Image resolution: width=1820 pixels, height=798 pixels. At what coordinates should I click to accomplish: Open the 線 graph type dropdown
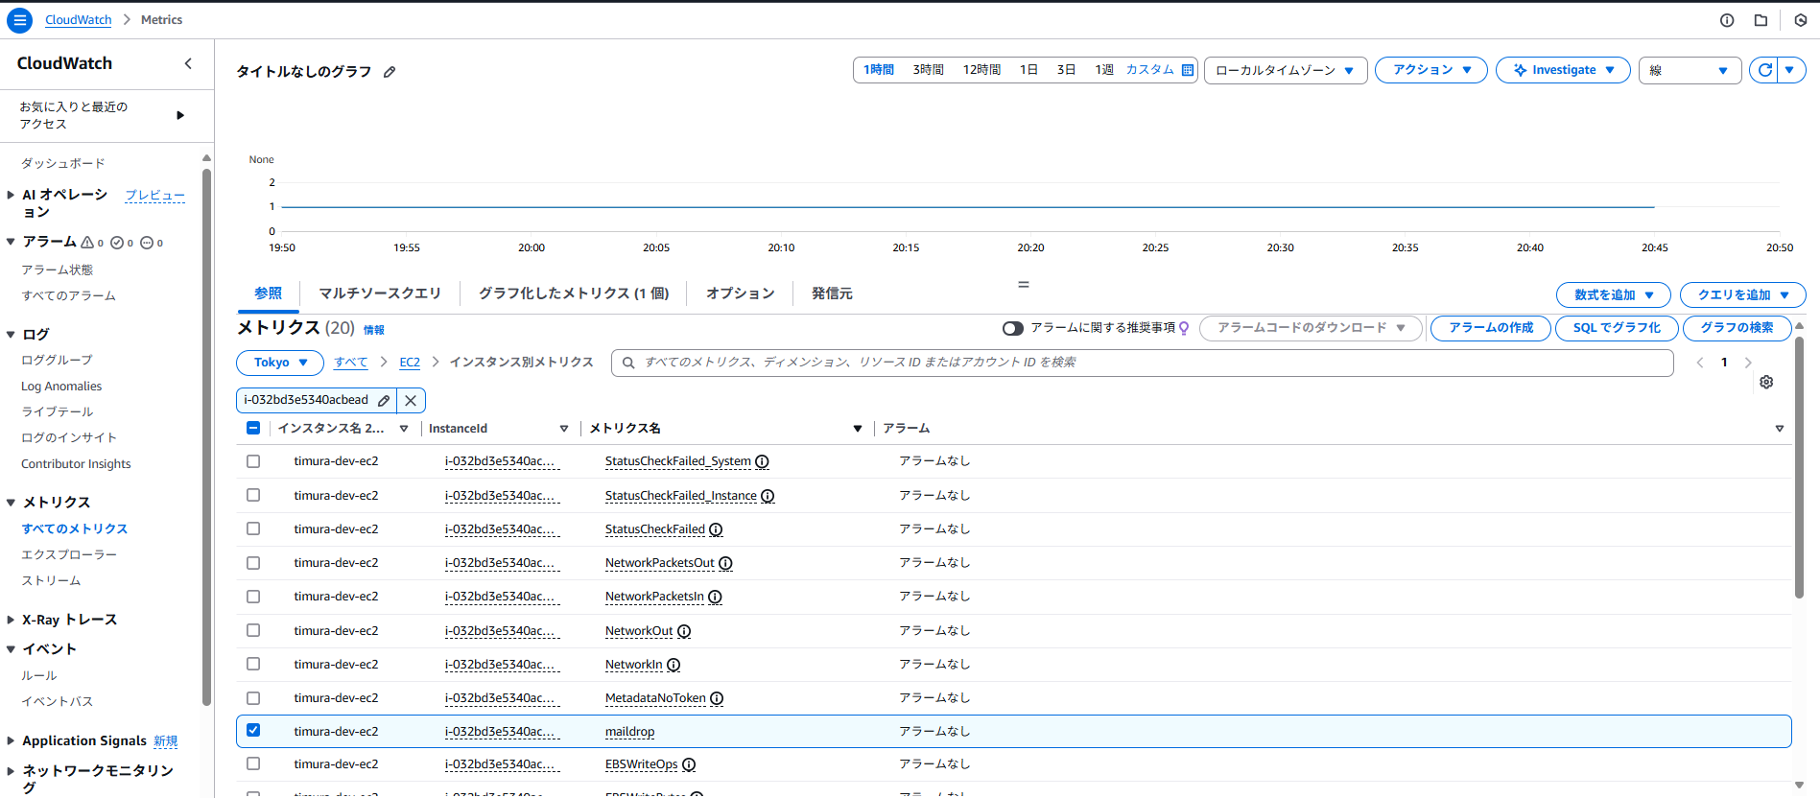1690,70
